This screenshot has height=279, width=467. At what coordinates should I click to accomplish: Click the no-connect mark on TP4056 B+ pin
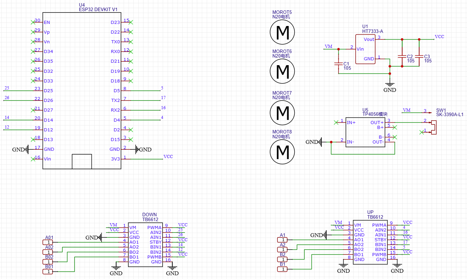point(395,127)
